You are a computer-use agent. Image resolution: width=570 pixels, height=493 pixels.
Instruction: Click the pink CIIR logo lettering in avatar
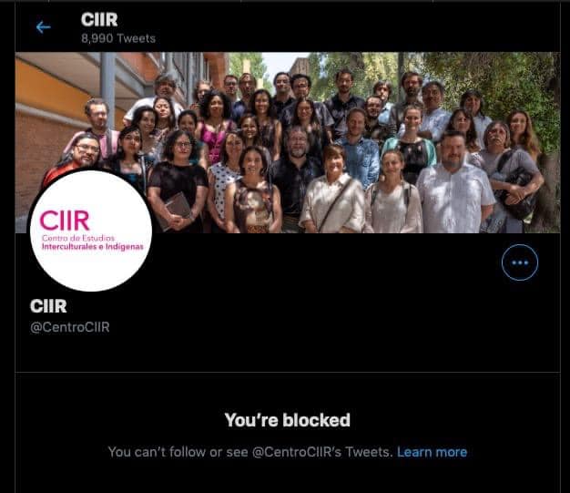65,221
